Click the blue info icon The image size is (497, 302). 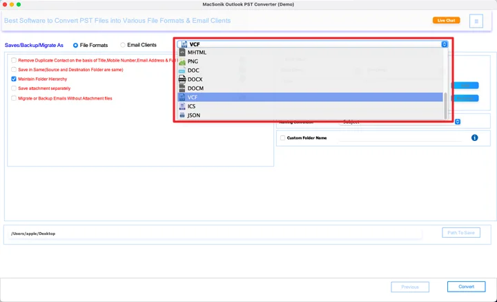(474, 138)
